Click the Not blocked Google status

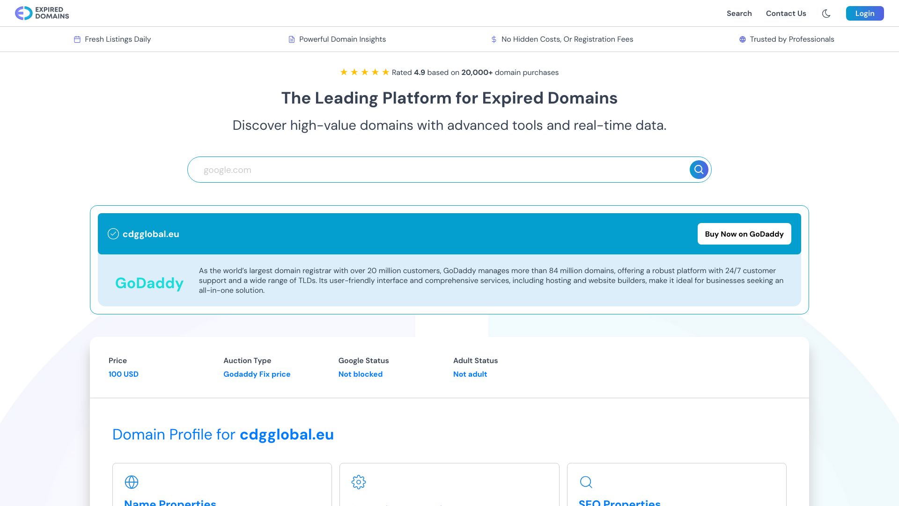tap(360, 374)
